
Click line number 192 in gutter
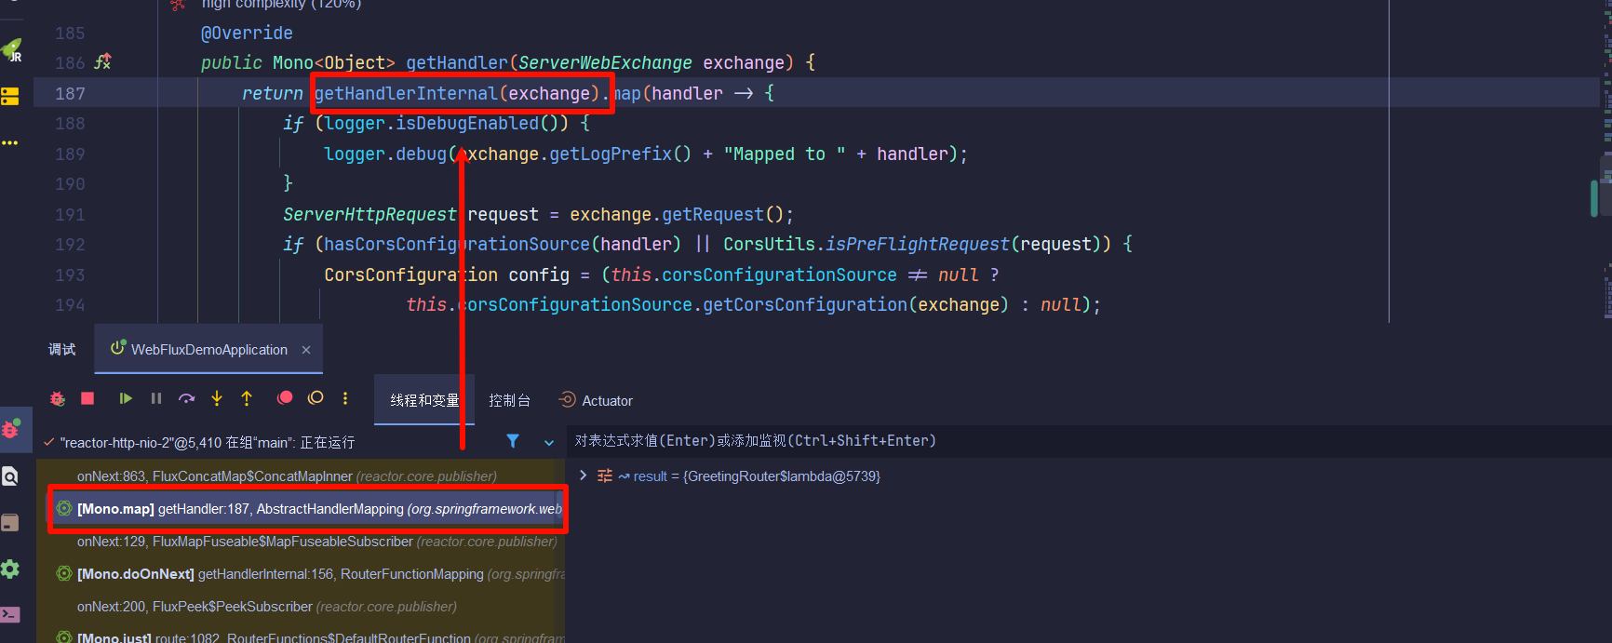pos(70,244)
